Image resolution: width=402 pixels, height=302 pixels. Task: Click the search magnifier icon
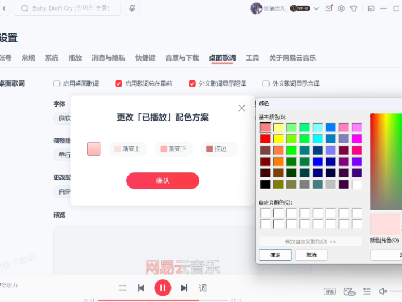point(24,8)
